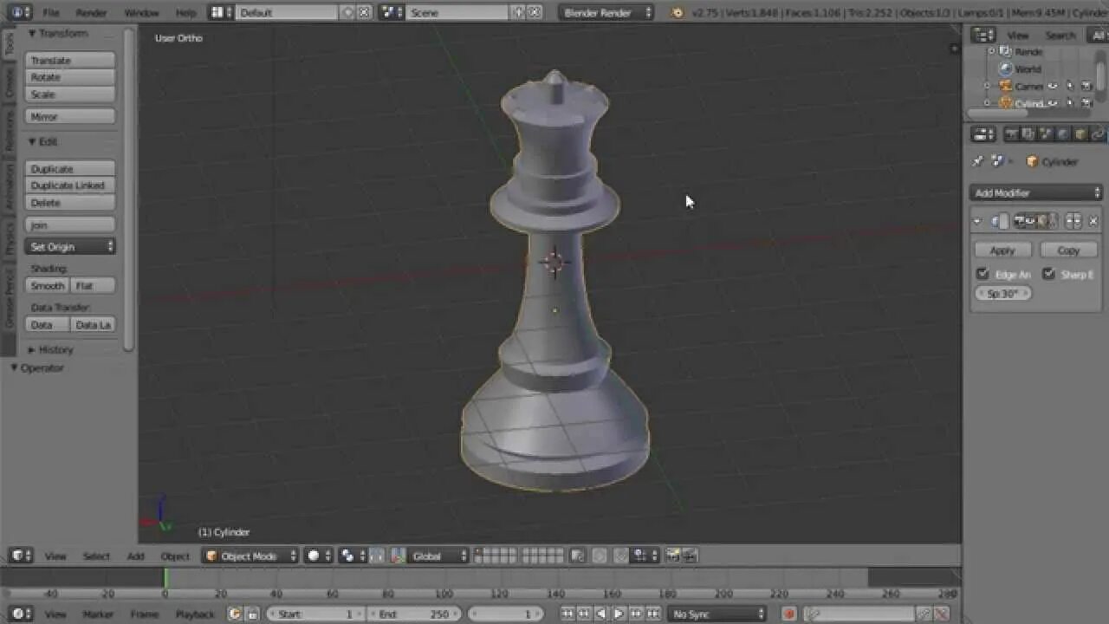
Task: Open the viewport shading selector
Action: click(319, 556)
